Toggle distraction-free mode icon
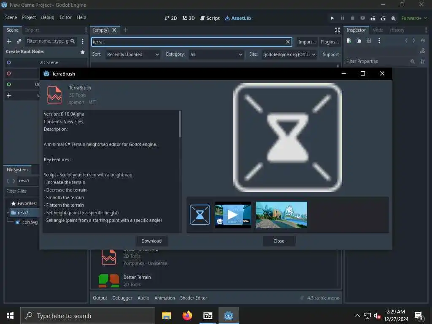The width and height of the screenshot is (432, 324). (x=337, y=30)
